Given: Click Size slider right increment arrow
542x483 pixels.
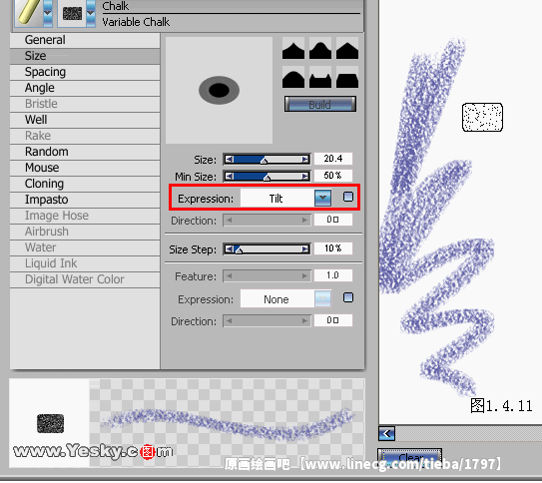Looking at the screenshot, I should click(x=304, y=159).
